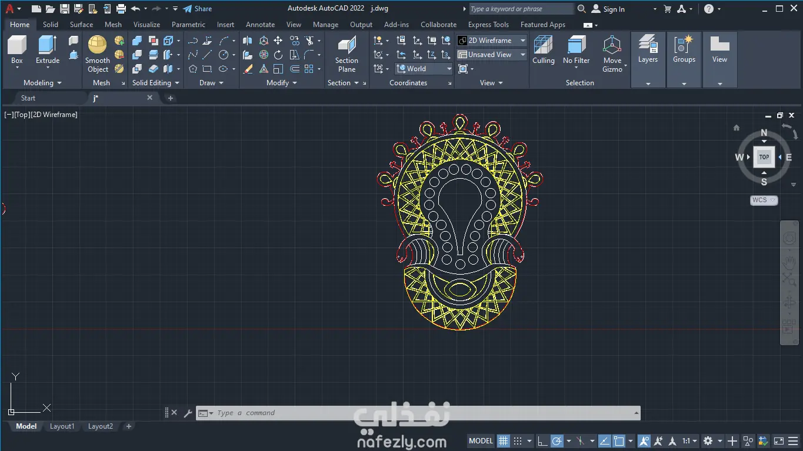Open the Layers panel button

pos(648,50)
